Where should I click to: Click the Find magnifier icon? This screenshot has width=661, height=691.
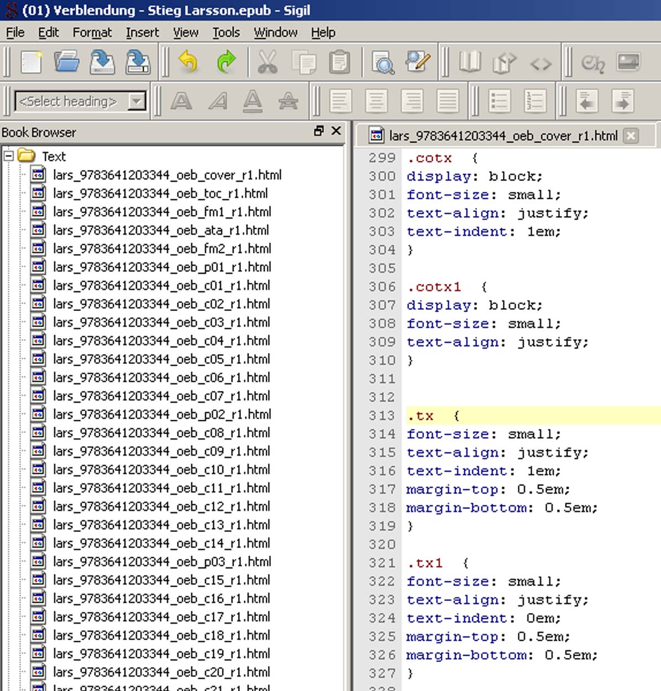[x=382, y=63]
